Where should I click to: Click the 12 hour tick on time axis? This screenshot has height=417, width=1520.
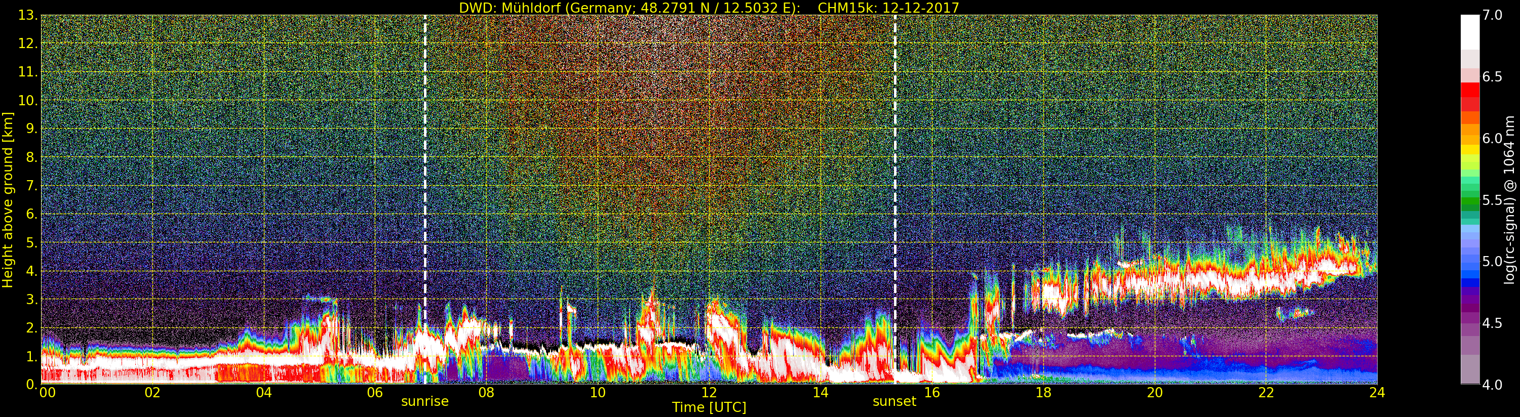point(709,393)
